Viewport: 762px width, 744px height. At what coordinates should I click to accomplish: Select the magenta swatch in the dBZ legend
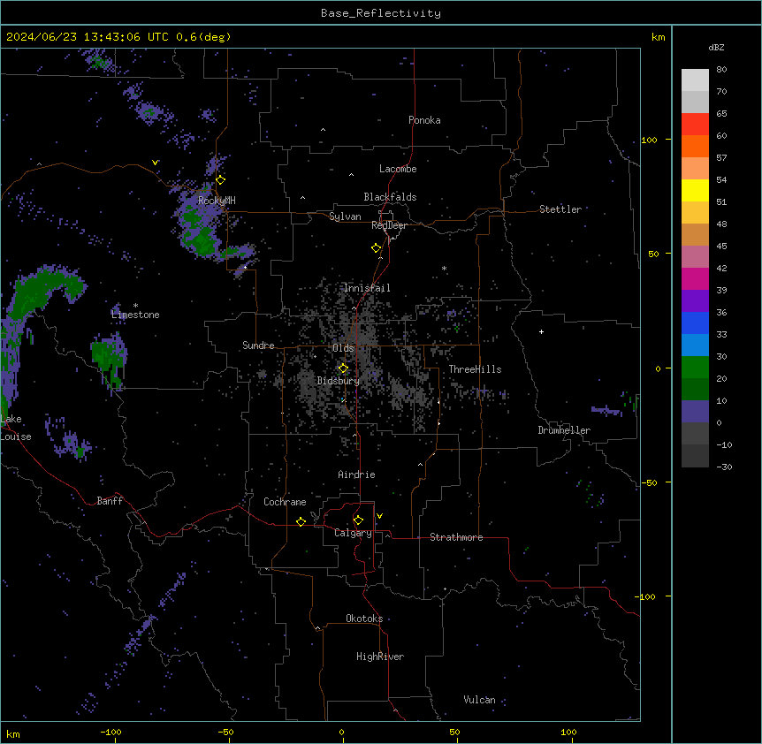click(695, 278)
